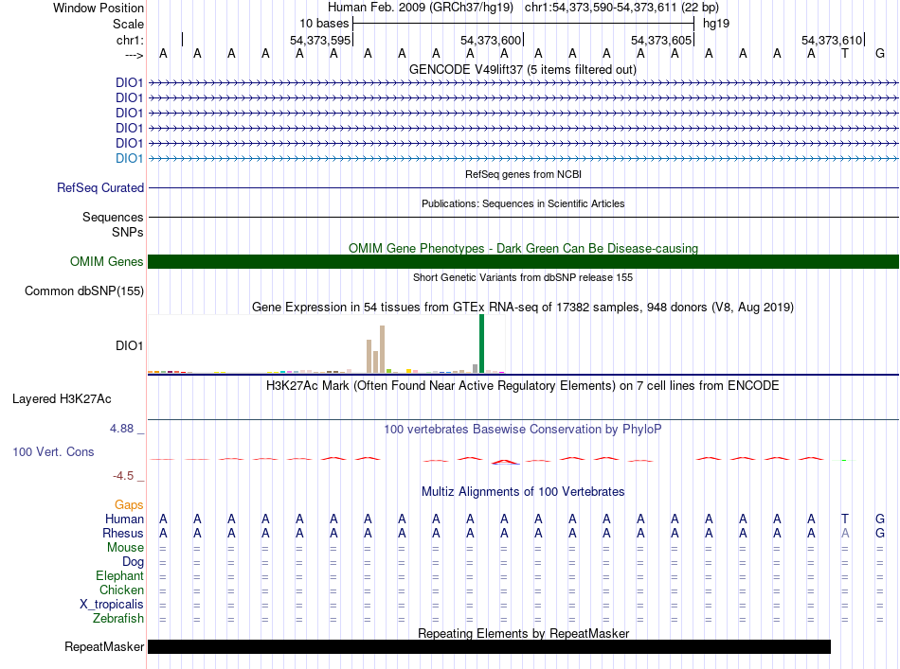Open the GTEx Gene Expression track title

tap(522, 308)
